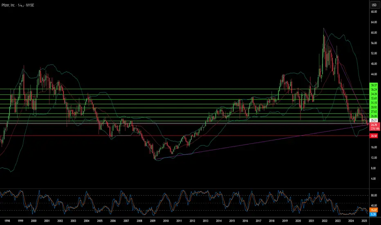Click the 2022 year on time axis

(x=324, y=220)
